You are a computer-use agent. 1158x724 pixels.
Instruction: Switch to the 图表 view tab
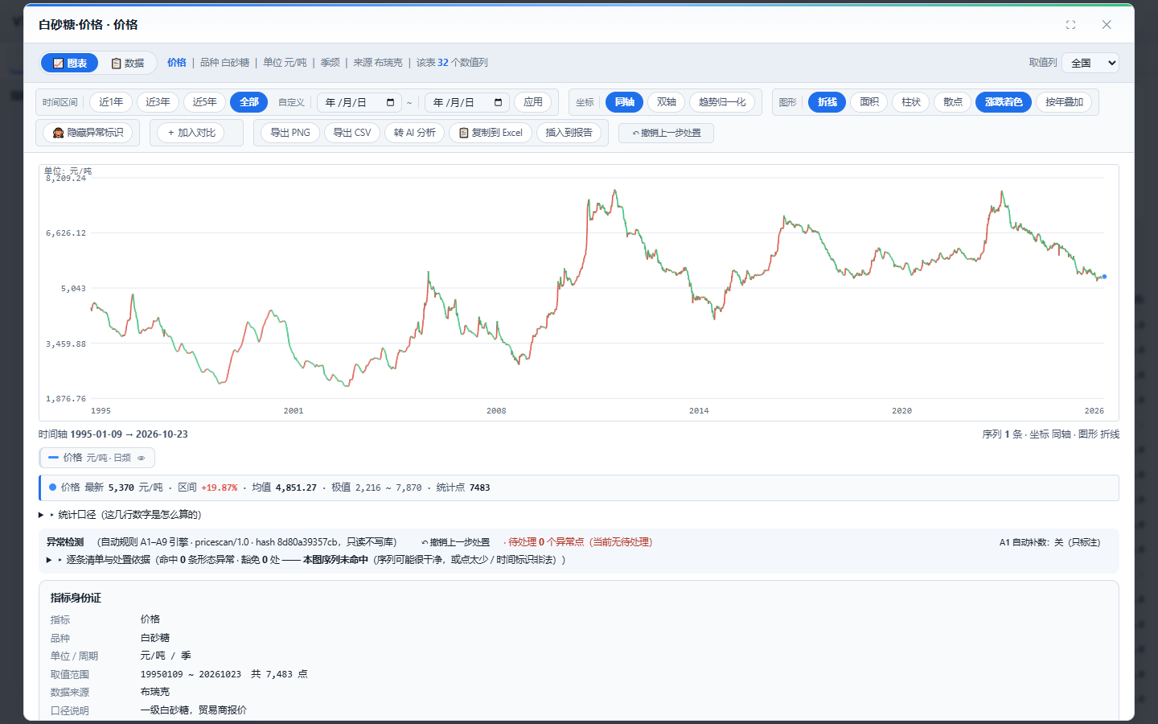tap(70, 63)
